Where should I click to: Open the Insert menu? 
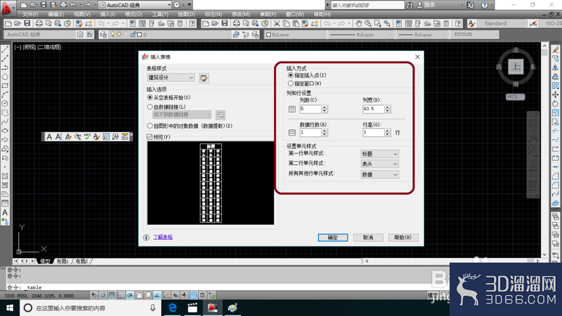pyautogui.click(x=107, y=15)
